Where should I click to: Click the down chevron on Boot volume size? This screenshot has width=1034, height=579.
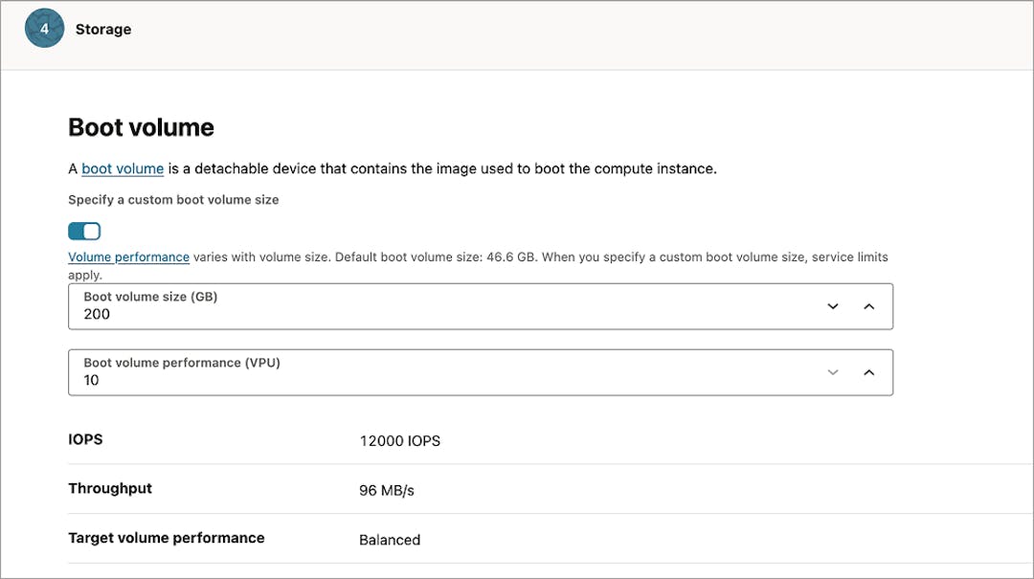tap(832, 305)
